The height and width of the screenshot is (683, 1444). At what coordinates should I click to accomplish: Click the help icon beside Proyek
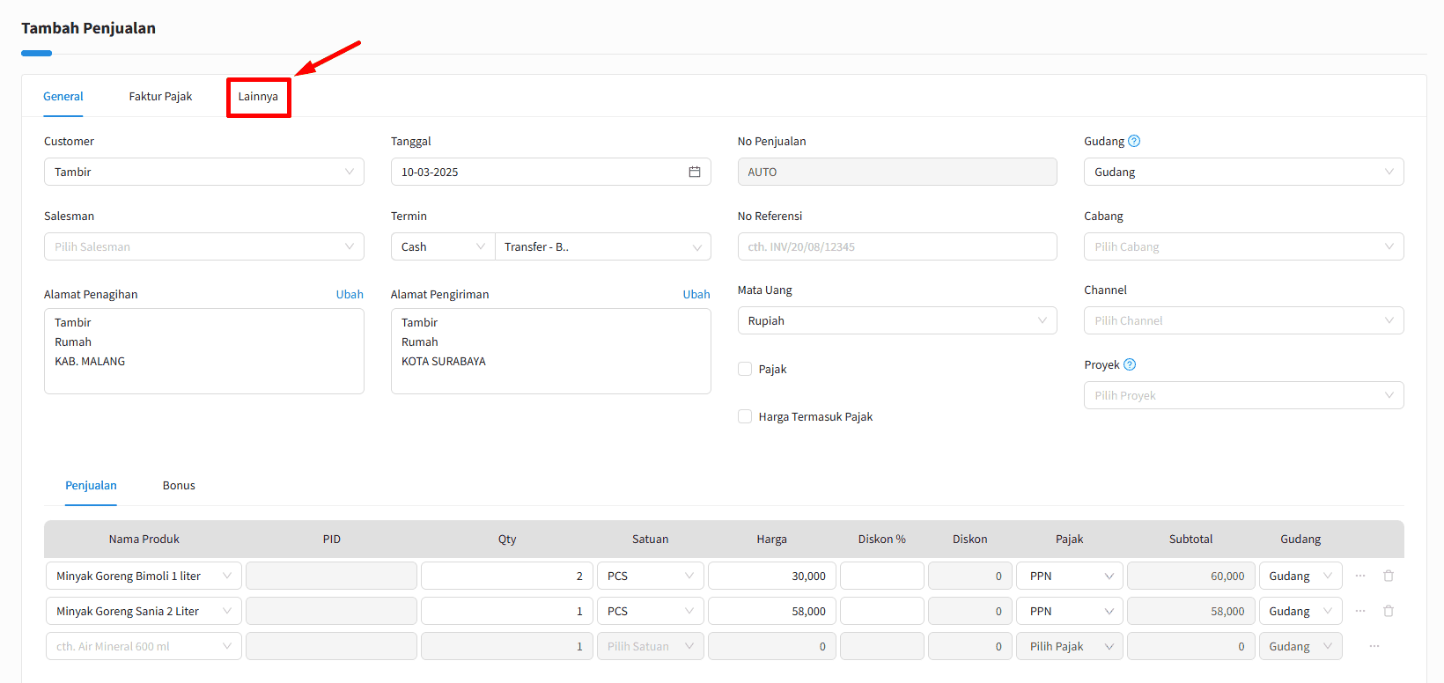[1130, 364]
